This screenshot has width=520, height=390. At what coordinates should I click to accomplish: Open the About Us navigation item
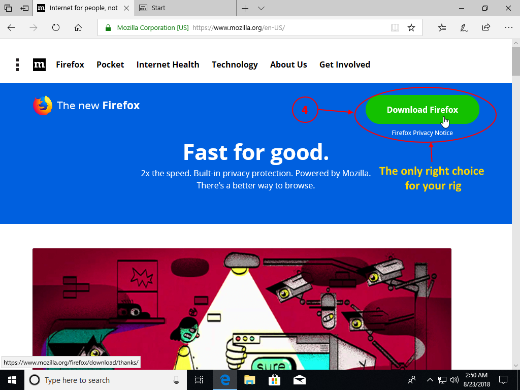(288, 64)
